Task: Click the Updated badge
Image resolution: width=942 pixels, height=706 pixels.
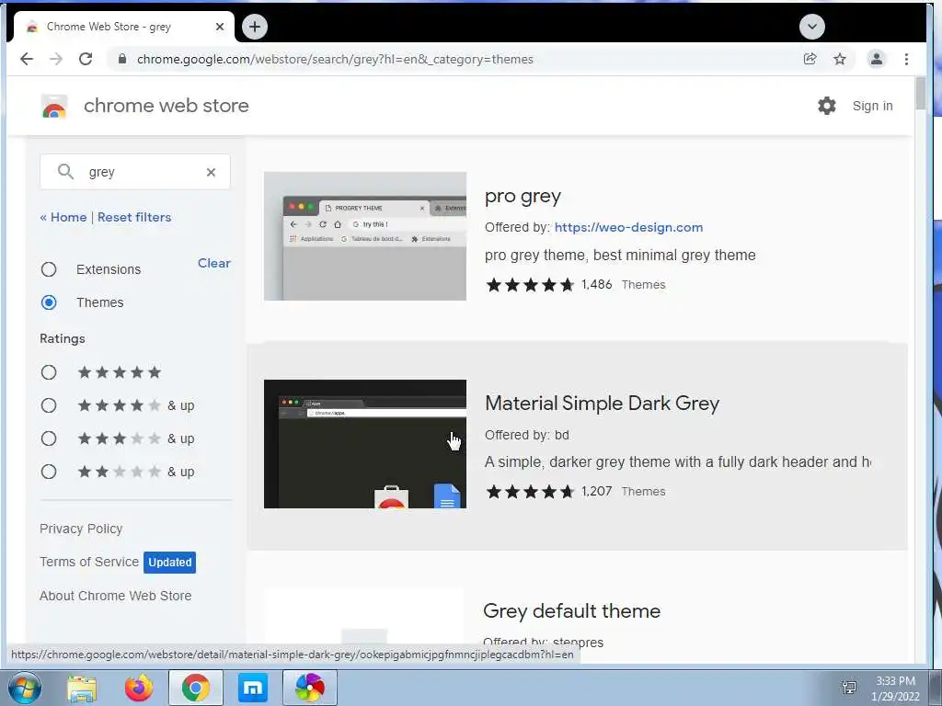Action: tap(170, 563)
